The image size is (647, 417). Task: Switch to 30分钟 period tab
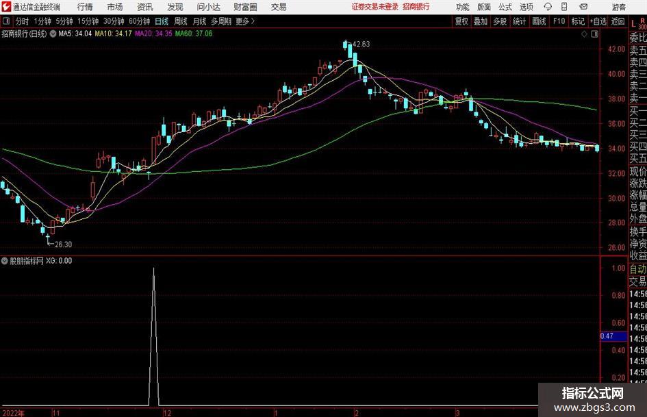point(114,21)
